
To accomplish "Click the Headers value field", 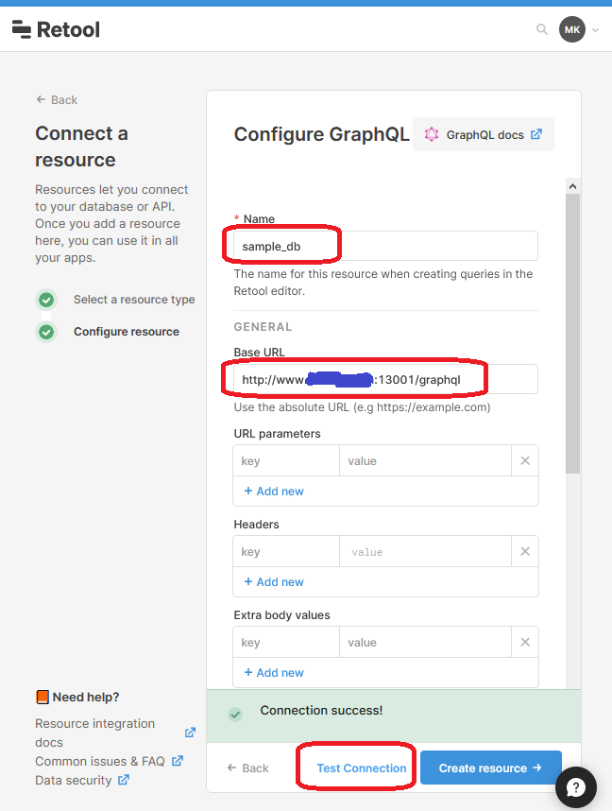I will tap(425, 552).
